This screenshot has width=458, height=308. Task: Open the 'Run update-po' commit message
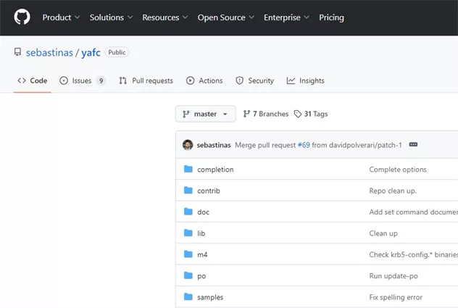coord(394,276)
